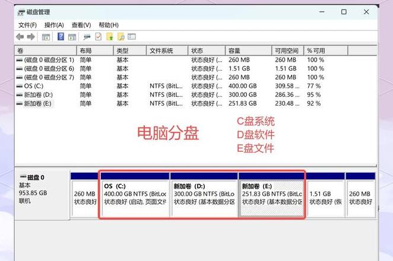
Task: Toggle the console tree pane icon
Action: coord(46,37)
